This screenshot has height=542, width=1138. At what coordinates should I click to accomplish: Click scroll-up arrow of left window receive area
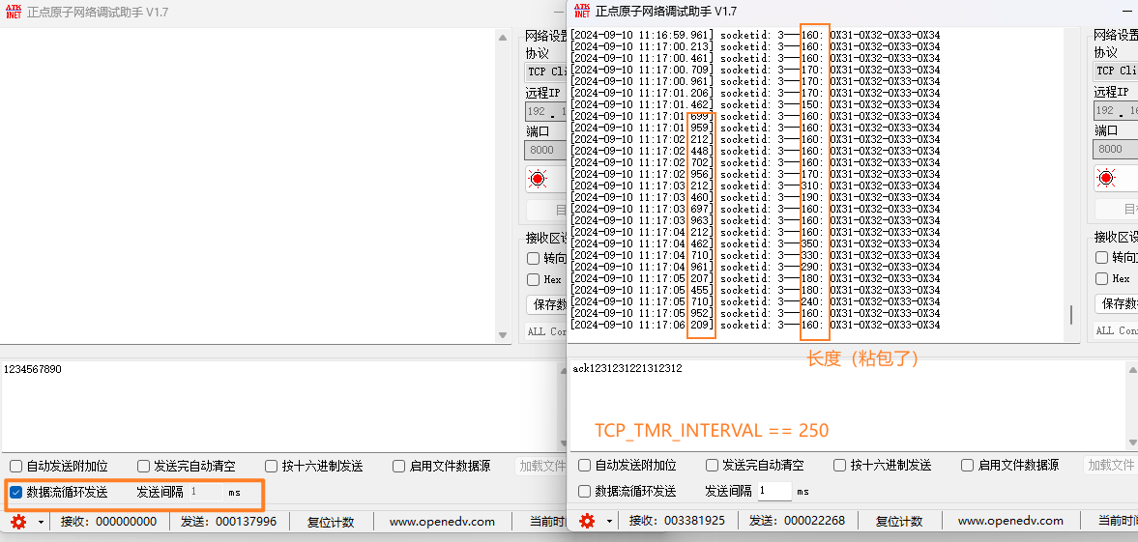click(x=503, y=38)
